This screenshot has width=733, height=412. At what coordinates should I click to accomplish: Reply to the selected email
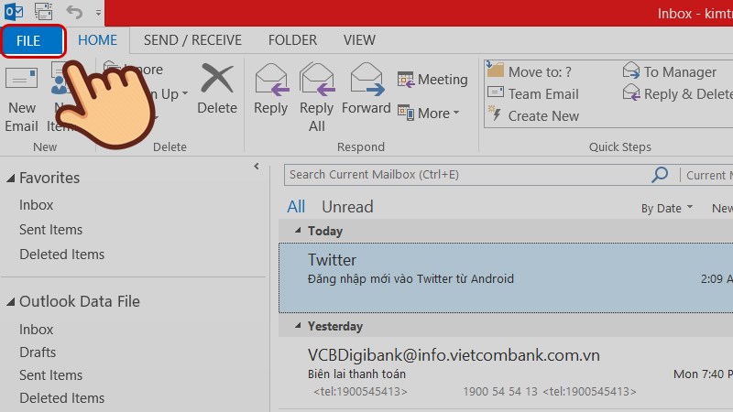pyautogui.click(x=270, y=89)
